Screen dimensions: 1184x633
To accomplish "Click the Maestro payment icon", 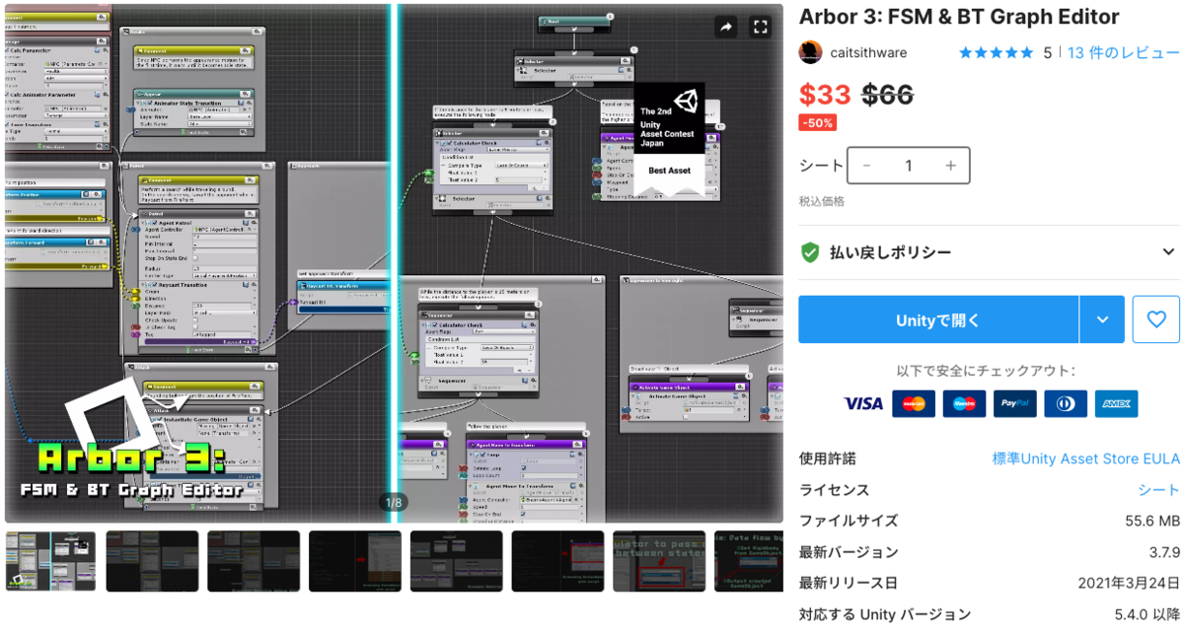I will (x=964, y=403).
